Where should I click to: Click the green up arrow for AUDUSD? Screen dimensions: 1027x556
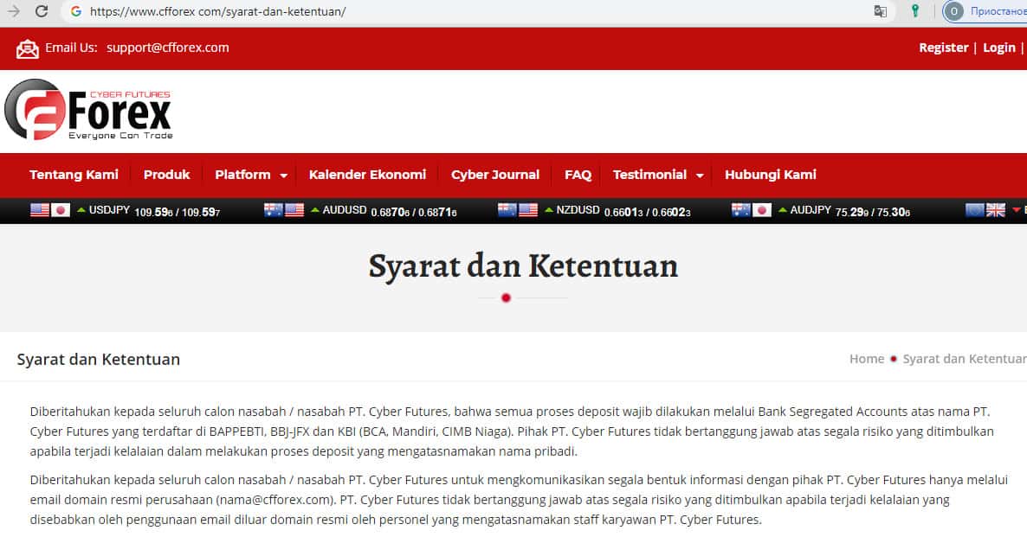point(315,210)
